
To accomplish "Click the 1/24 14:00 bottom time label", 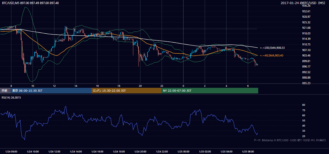I will coord(76,151).
